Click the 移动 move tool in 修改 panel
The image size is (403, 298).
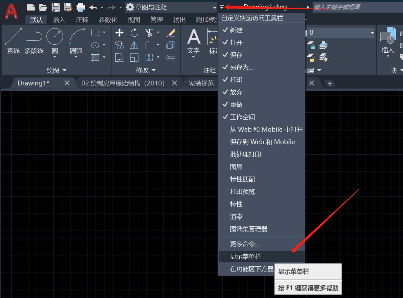[119, 33]
